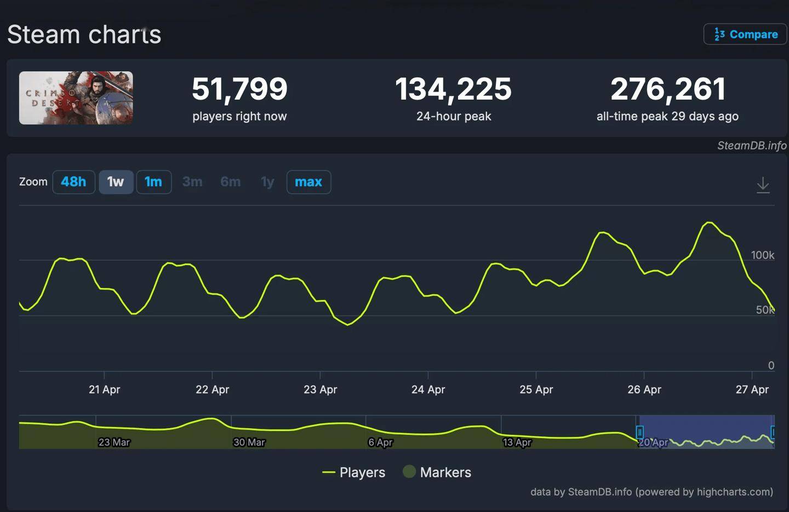Image resolution: width=789 pixels, height=512 pixels.
Task: Show the max time range
Action: (308, 182)
